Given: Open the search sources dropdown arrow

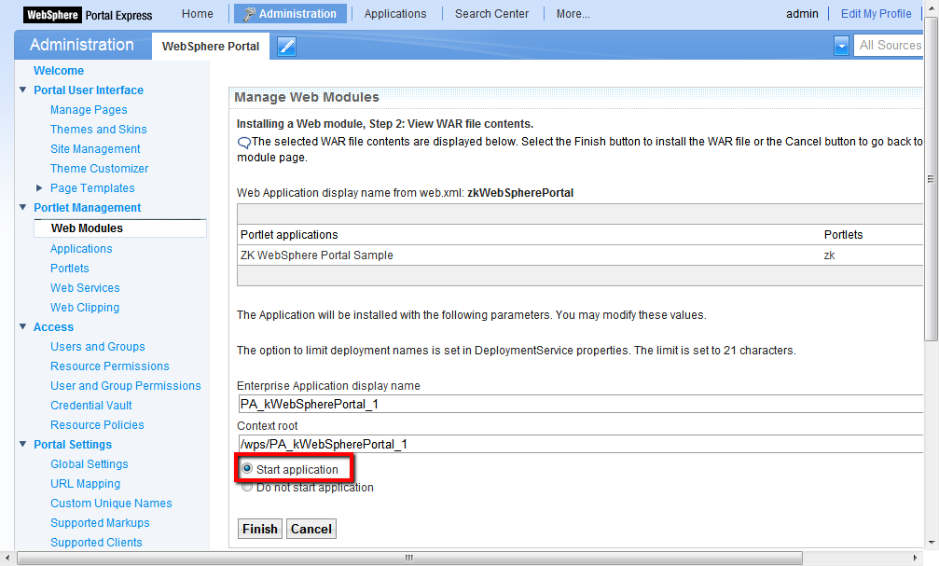Looking at the screenshot, I should tap(841, 46).
